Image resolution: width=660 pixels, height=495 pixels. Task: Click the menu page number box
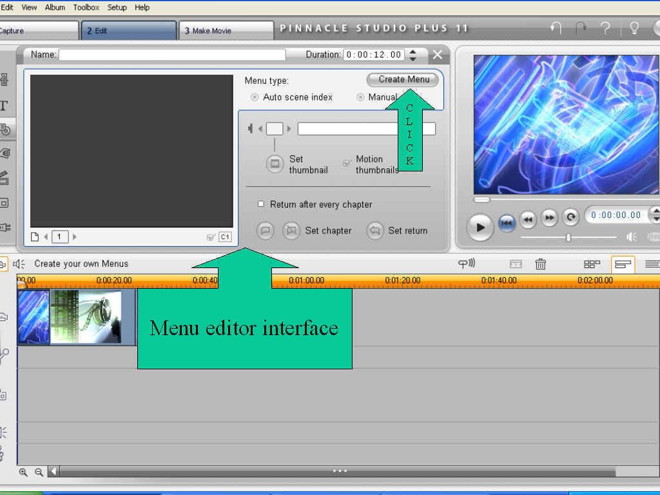pyautogui.click(x=60, y=237)
